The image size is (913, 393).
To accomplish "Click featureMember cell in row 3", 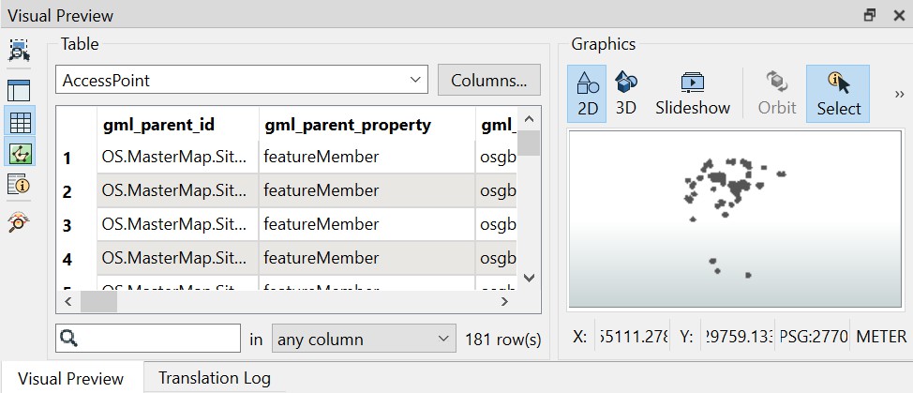I will (x=367, y=224).
